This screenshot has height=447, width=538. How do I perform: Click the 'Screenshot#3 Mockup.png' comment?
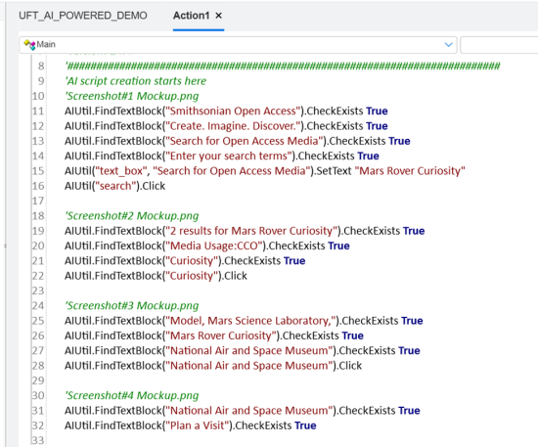coord(132,305)
